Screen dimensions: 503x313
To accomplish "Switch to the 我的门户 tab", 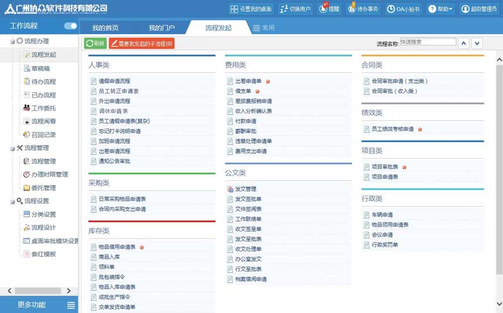I will point(161,28).
